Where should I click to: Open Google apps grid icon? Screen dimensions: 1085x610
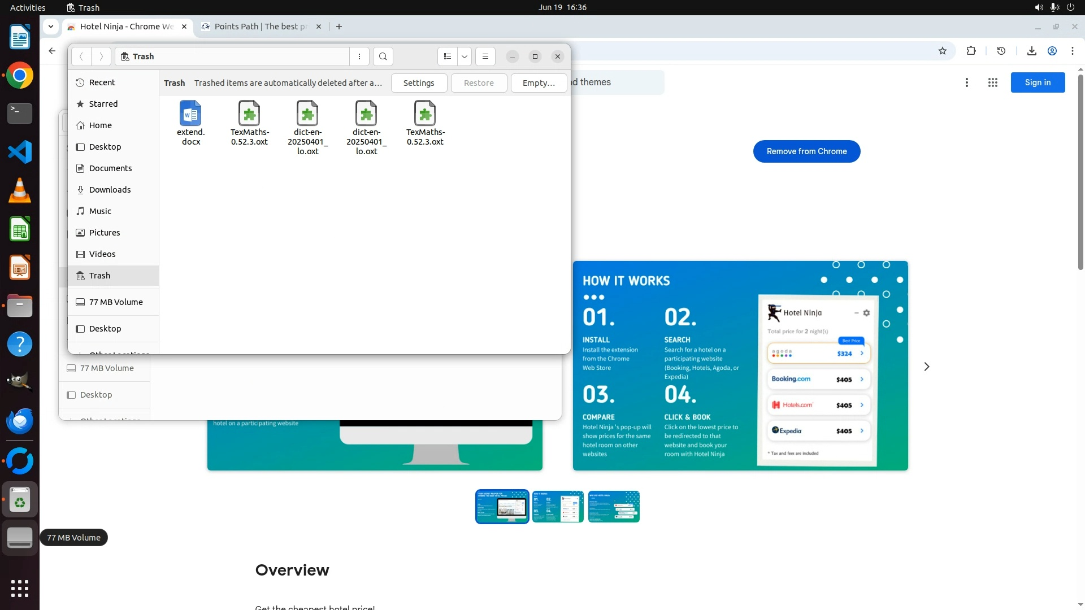tap(992, 82)
